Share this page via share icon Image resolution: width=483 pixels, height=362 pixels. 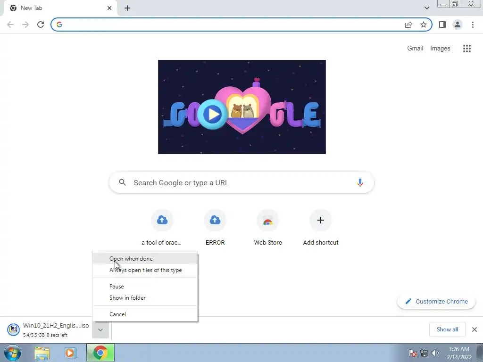pyautogui.click(x=408, y=25)
